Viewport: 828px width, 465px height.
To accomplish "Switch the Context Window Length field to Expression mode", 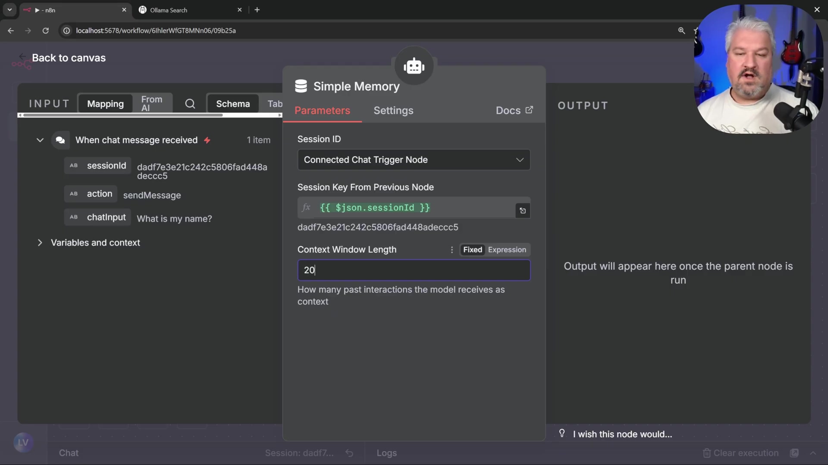I will [507, 250].
